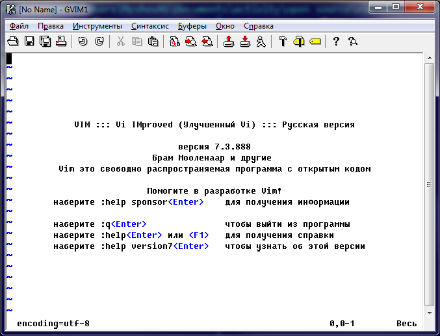Click 'Помогите в разработке Vim!' text
Viewport: 440px width, 336px height.
coord(214,191)
